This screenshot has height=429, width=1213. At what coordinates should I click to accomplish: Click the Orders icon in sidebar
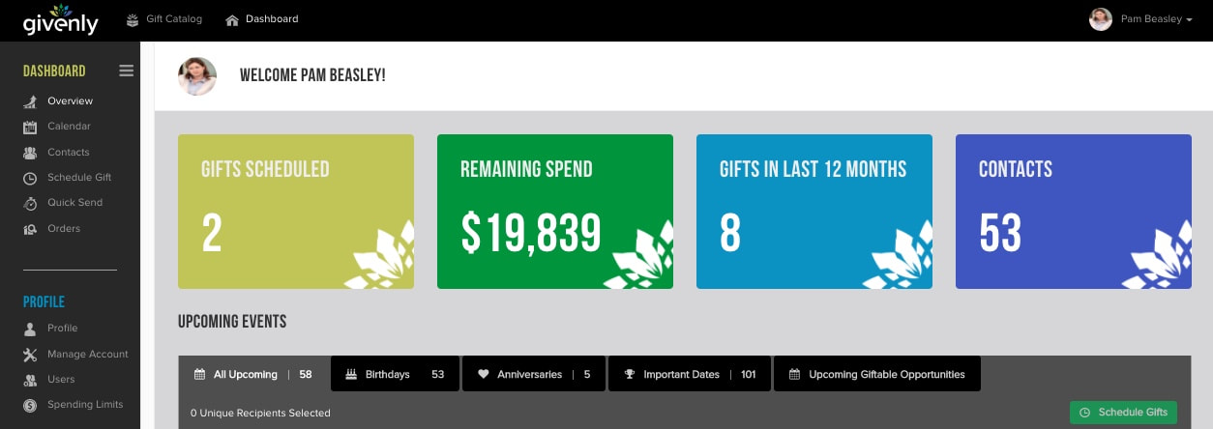tap(30, 229)
